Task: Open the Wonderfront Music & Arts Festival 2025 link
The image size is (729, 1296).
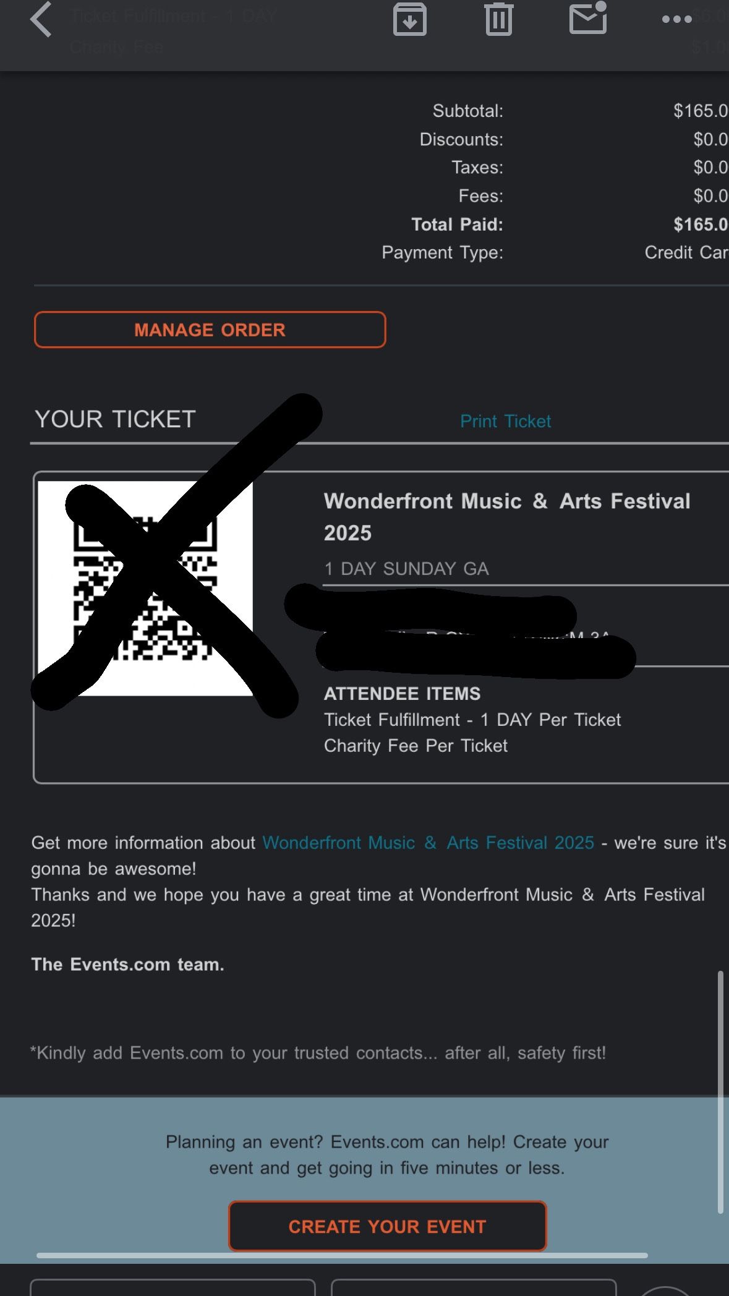Action: point(428,843)
